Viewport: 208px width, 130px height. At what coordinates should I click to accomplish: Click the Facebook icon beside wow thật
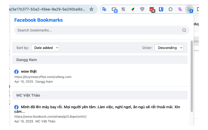(17, 71)
